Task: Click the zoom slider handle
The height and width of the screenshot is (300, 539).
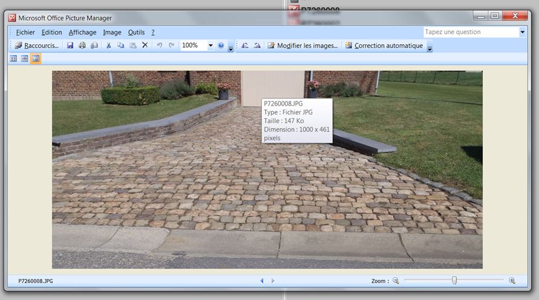Action: (x=454, y=281)
